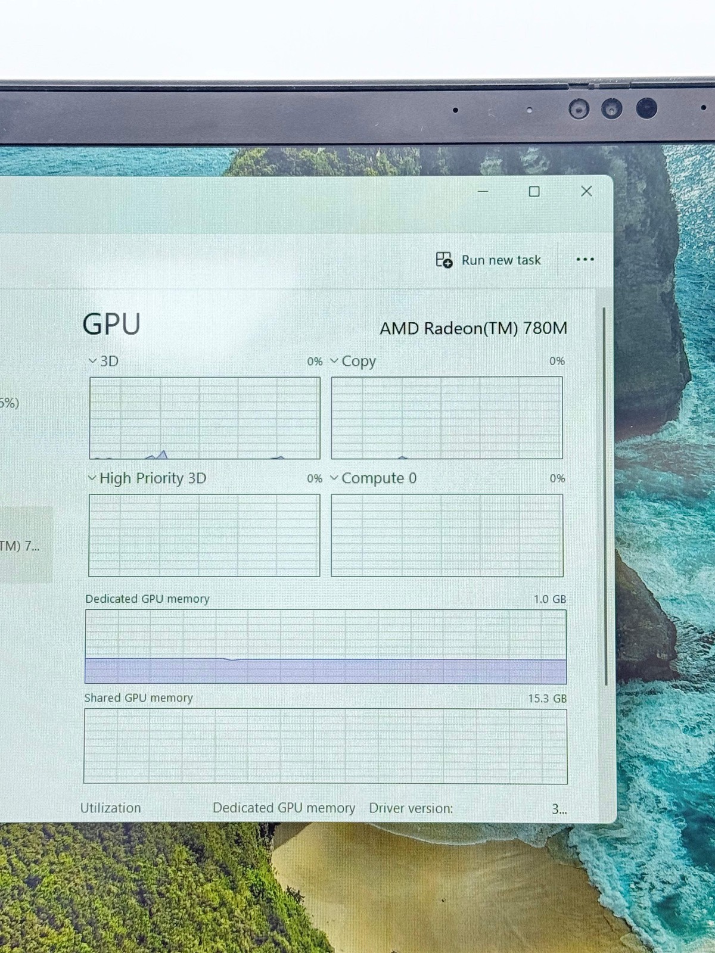Expand the Copy engine dropdown

[334, 361]
